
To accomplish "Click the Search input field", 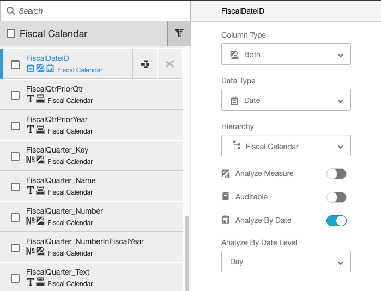I will tap(98, 11).
